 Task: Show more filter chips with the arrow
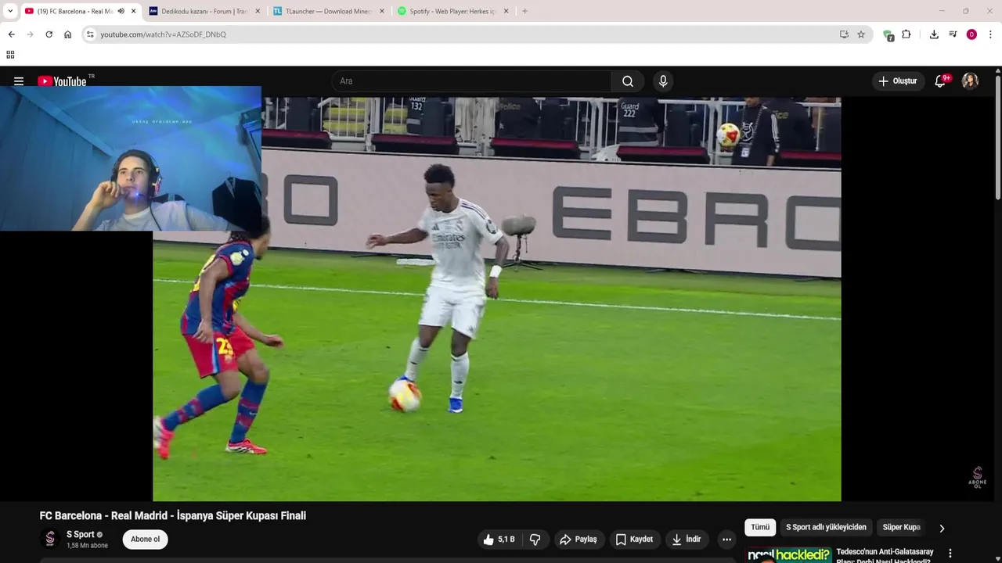942,528
